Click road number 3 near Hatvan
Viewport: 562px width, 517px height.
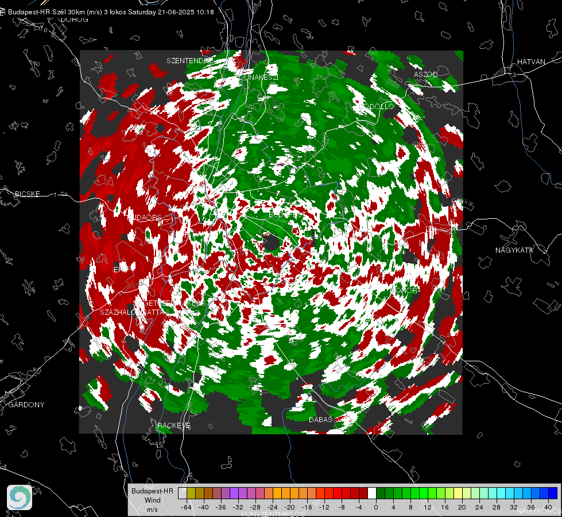tap(514, 75)
